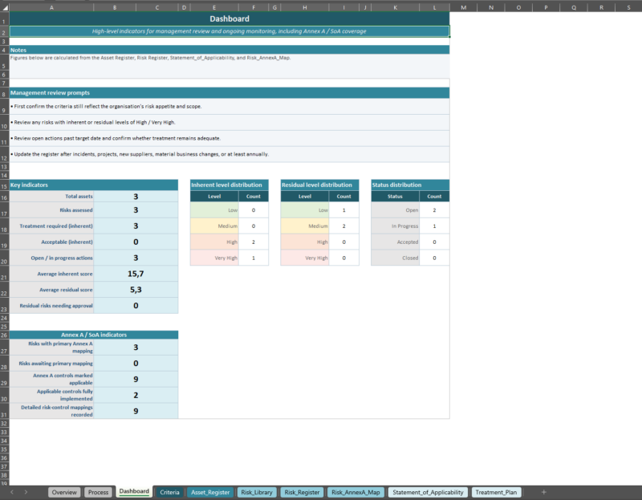Click the 'Update the register after incidents' row
The image size is (642, 500).
point(230,154)
